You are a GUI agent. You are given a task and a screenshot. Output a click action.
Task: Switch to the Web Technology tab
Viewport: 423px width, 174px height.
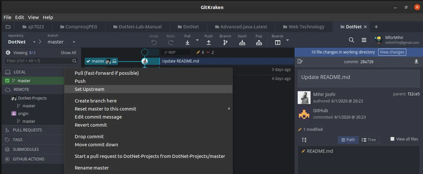[x=303, y=27]
